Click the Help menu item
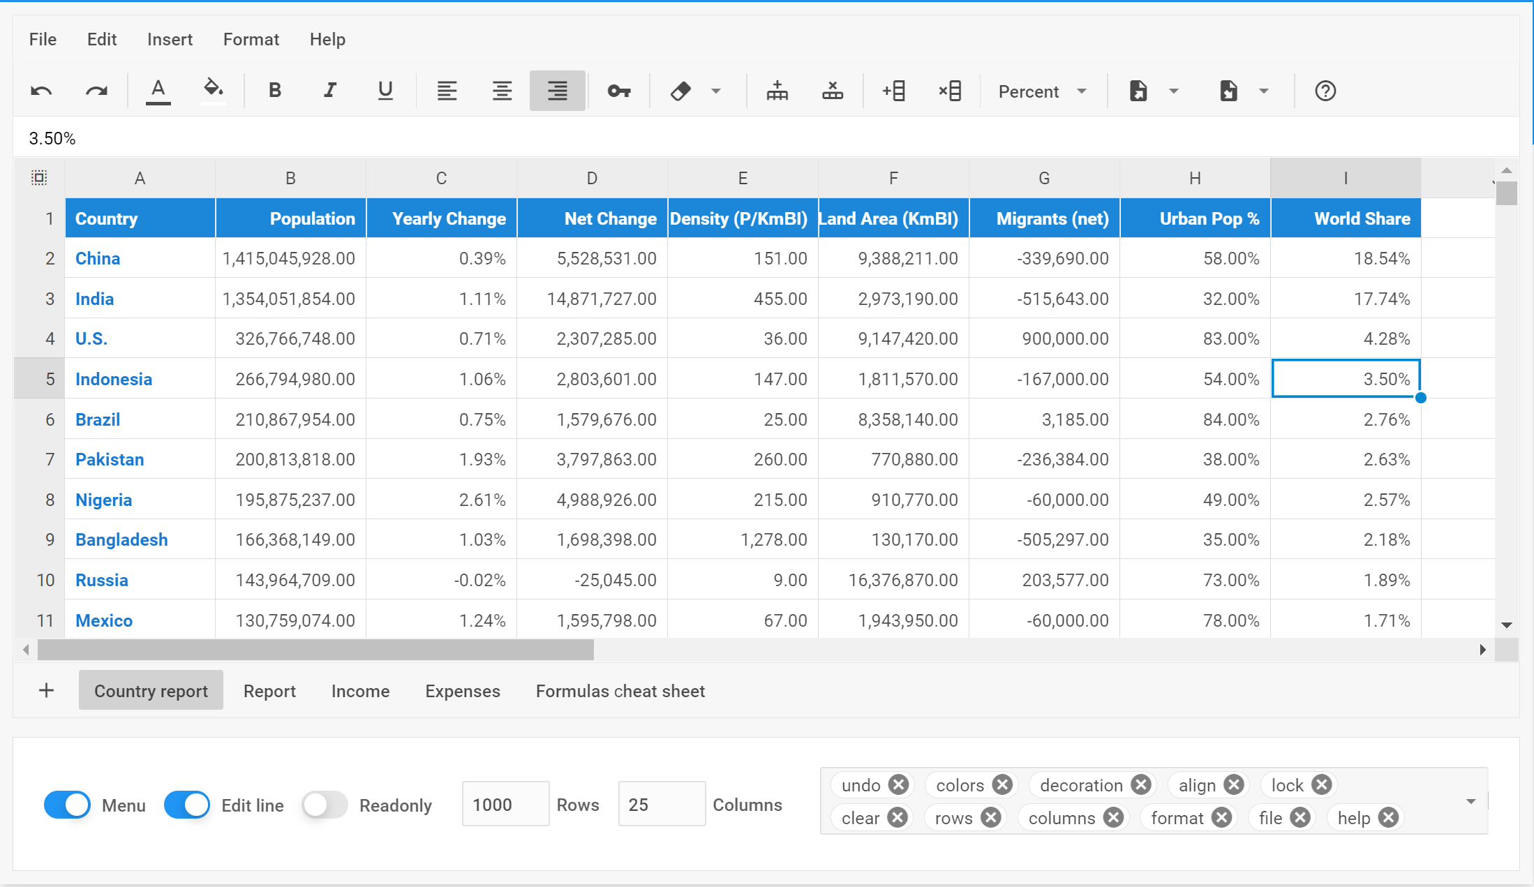1534x887 pixels. (x=326, y=40)
